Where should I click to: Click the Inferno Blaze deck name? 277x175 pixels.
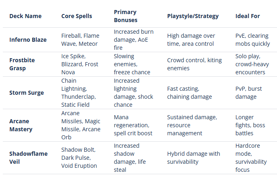click(28, 40)
